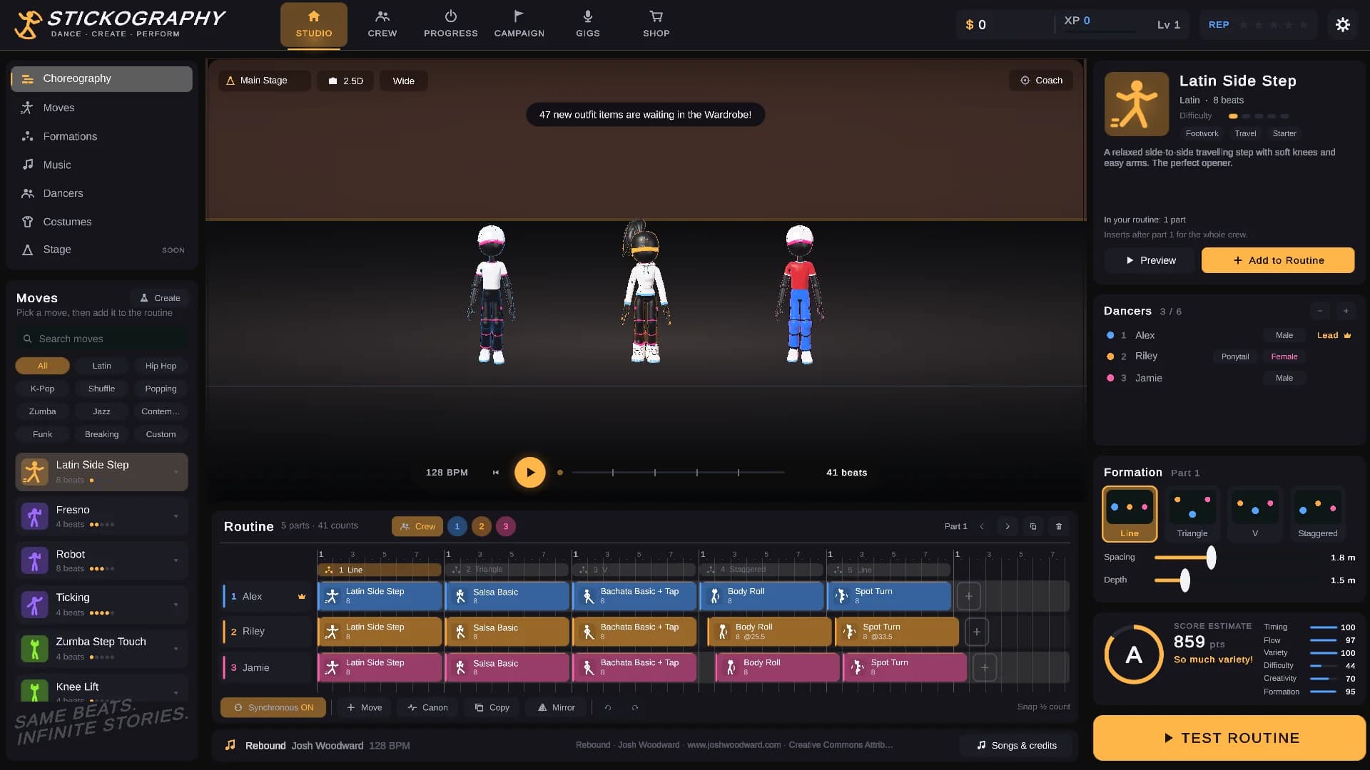Viewport: 1370px width, 770px height.
Task: Expand the Fresno move entry
Action: pos(176,516)
